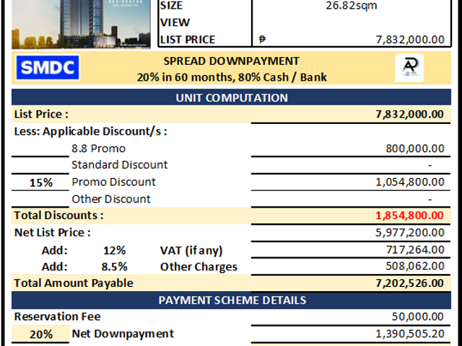Select the 8.8 Promo amount 800,000.00
The width and height of the screenshot is (462, 346).
click(415, 148)
